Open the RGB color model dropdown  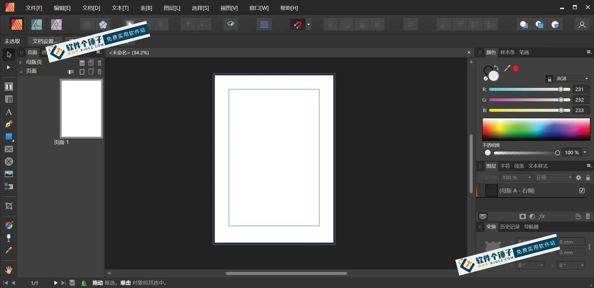(x=572, y=78)
